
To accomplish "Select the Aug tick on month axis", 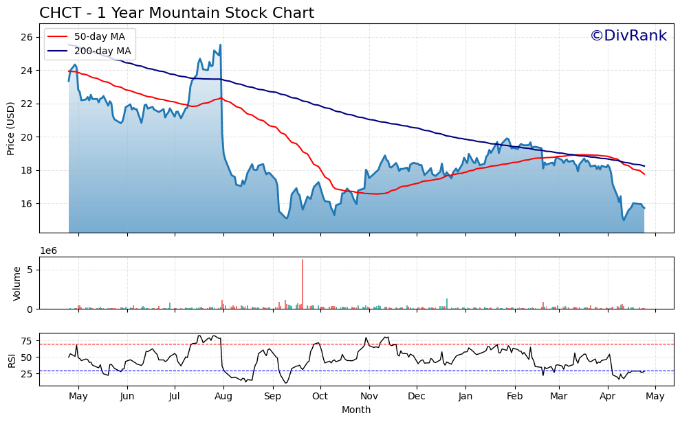I will (x=223, y=396).
